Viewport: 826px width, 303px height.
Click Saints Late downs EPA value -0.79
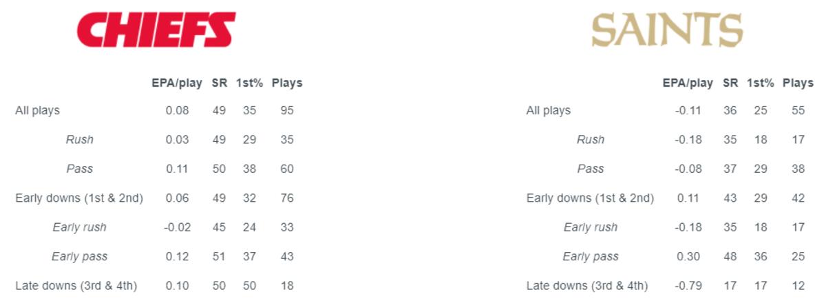click(688, 286)
